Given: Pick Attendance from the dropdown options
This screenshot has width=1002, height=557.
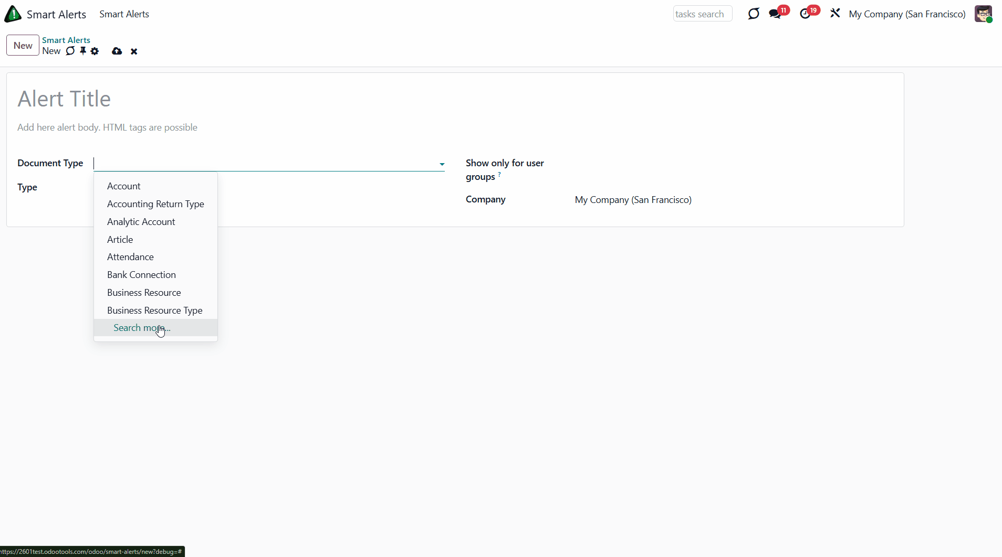Looking at the screenshot, I should (130, 257).
